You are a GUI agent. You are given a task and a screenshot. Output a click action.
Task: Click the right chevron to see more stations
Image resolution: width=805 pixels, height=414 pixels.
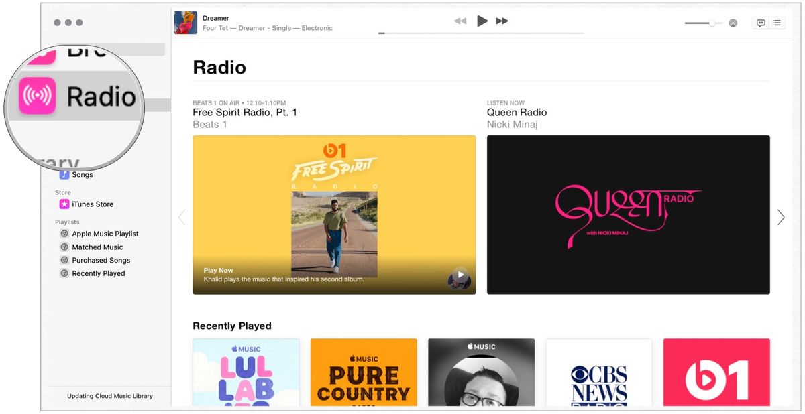click(x=780, y=217)
